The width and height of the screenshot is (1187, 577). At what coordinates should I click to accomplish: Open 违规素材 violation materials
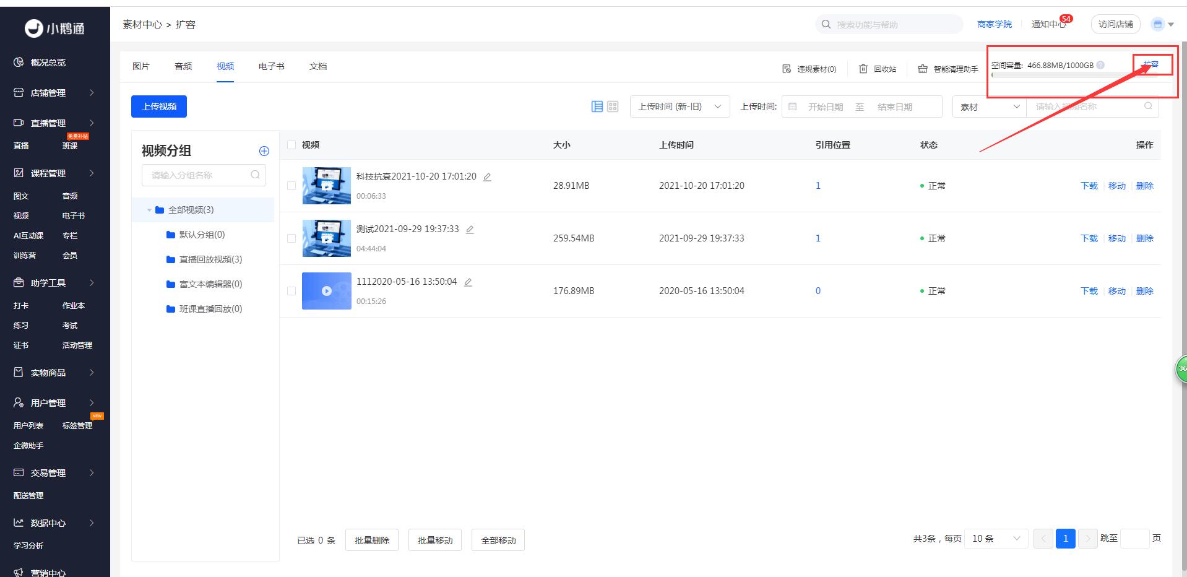click(x=809, y=69)
